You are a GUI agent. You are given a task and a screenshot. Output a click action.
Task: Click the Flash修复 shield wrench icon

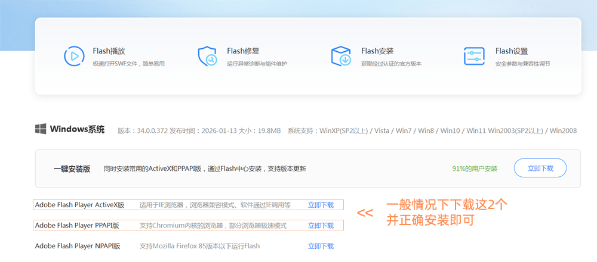207,56
